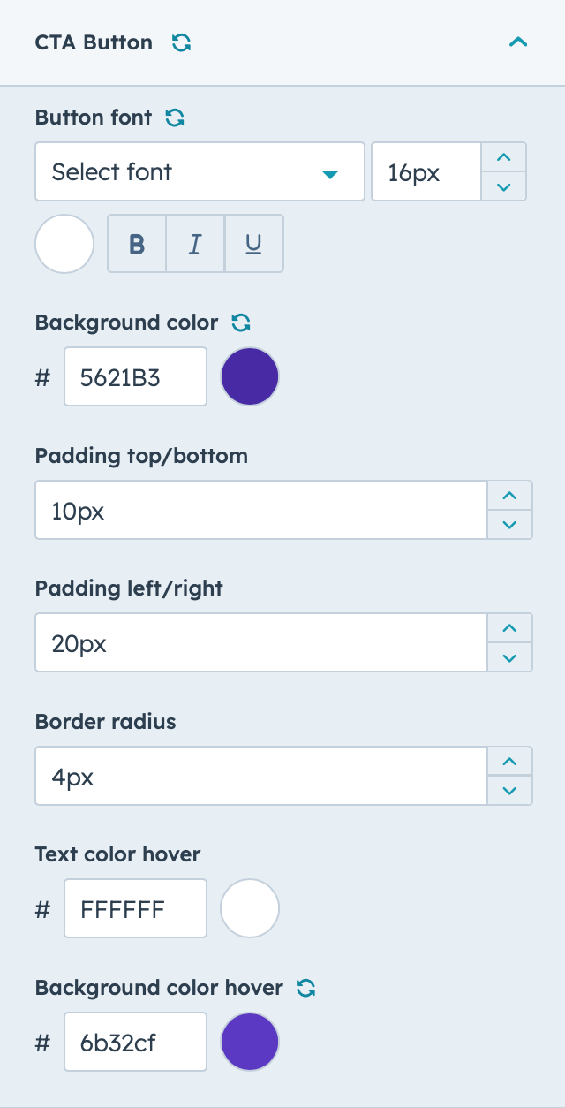Toggle underline formatting for button font

click(254, 243)
